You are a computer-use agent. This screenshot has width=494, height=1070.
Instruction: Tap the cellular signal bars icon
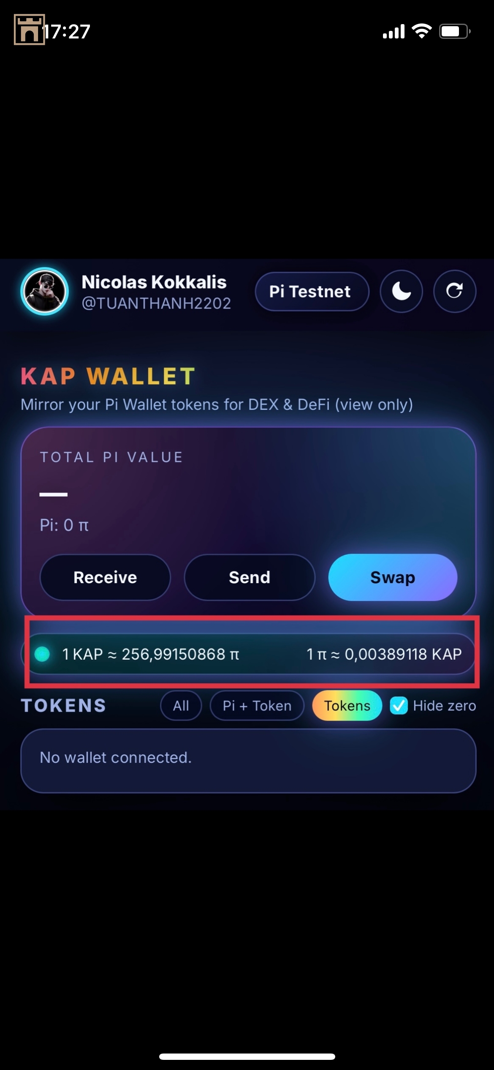click(x=394, y=32)
